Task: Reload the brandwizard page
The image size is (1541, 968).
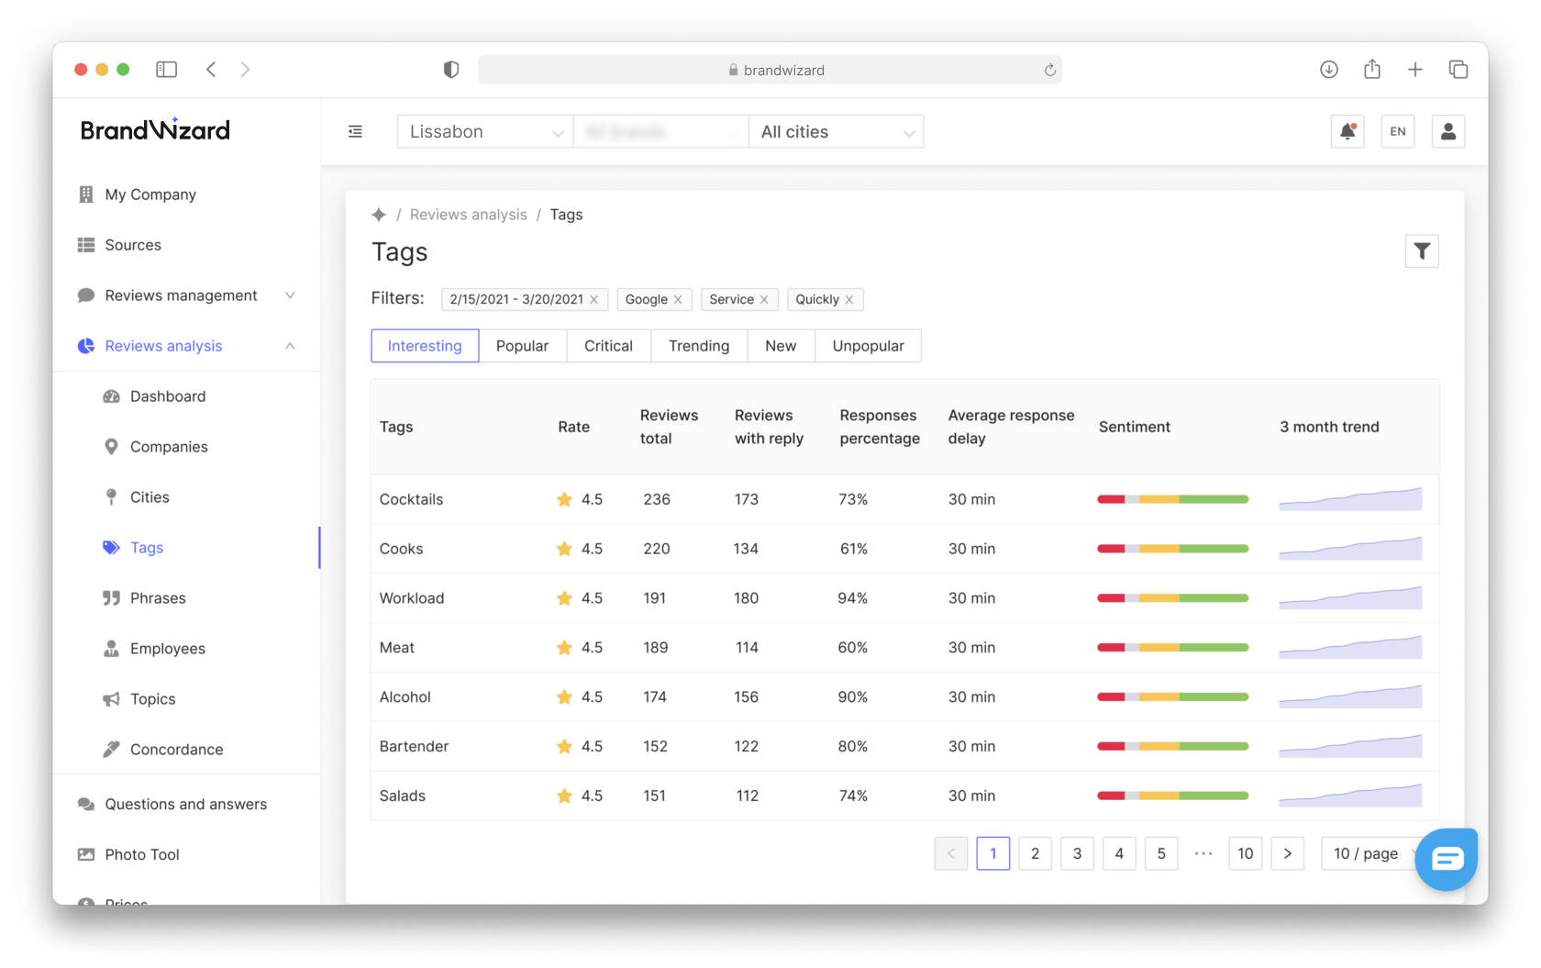Action: (x=1050, y=70)
